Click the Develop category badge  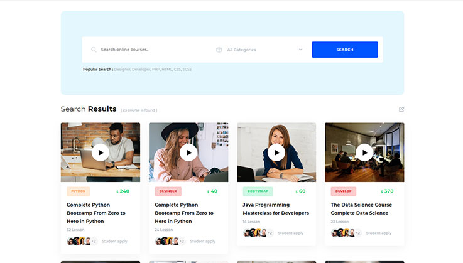pos(344,191)
